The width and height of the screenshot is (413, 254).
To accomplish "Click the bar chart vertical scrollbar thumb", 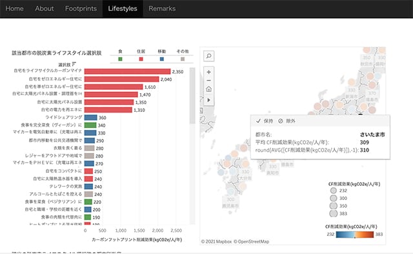I will click(192, 96).
